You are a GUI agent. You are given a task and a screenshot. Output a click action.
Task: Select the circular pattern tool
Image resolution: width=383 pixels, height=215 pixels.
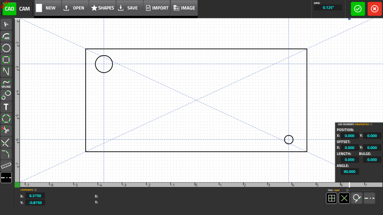6,119
